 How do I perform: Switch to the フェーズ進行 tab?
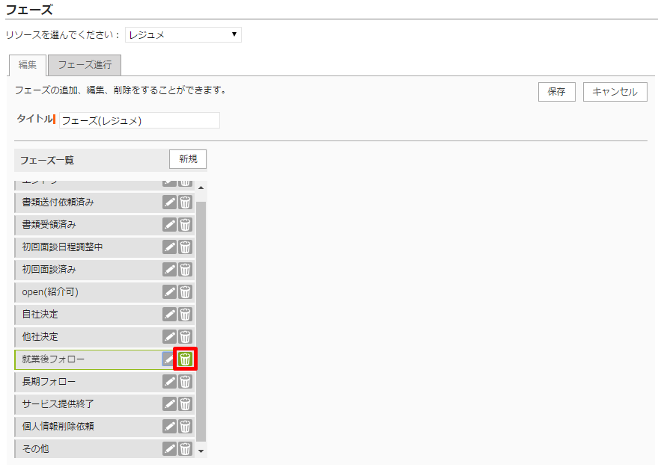(85, 65)
